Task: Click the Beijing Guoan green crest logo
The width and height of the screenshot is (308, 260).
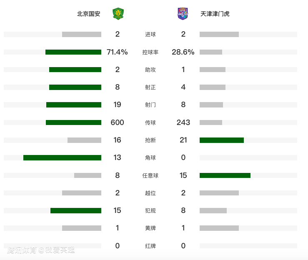Action: (118, 14)
